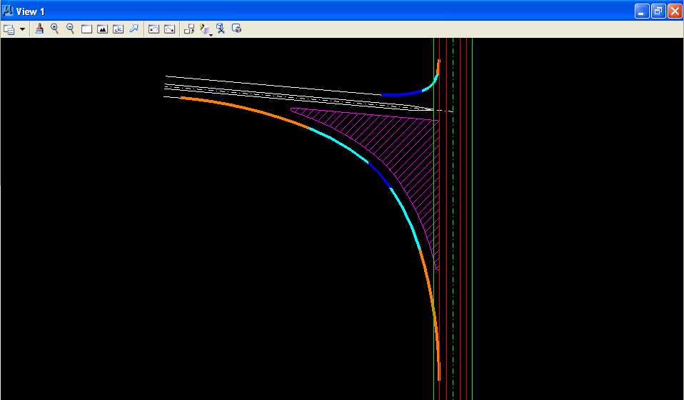Open the View 1 window control menu icon

tap(9, 11)
